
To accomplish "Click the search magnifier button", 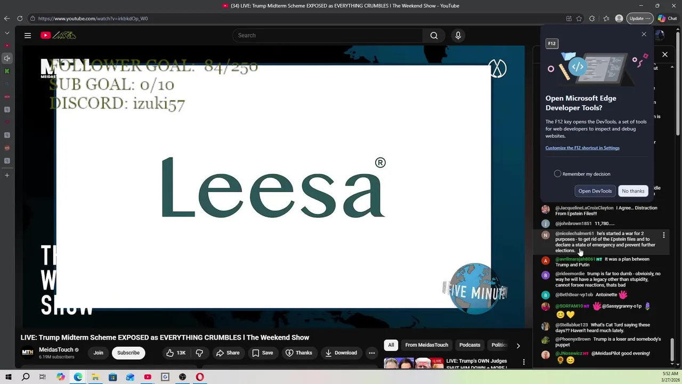I will coord(434,35).
